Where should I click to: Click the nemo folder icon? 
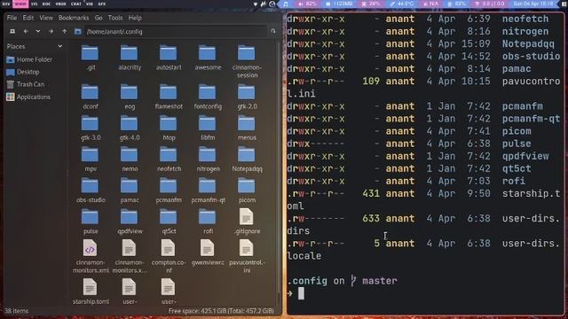point(130,155)
